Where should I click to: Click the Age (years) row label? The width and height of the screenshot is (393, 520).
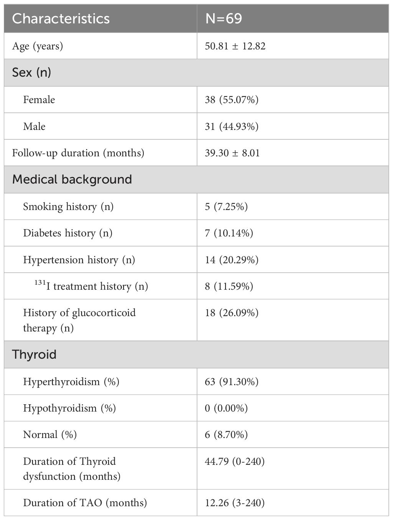pyautogui.click(x=38, y=46)
